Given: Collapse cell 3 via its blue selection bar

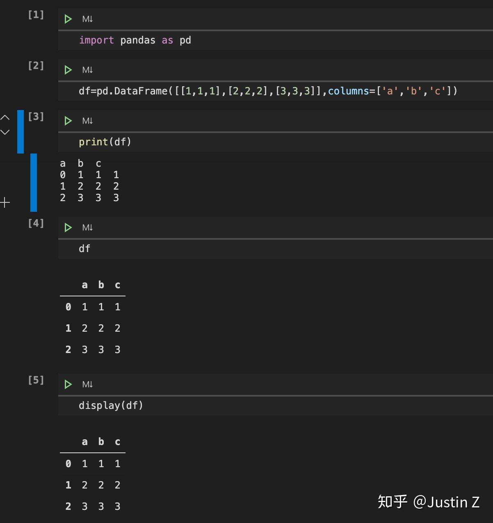Looking at the screenshot, I should click(21, 131).
